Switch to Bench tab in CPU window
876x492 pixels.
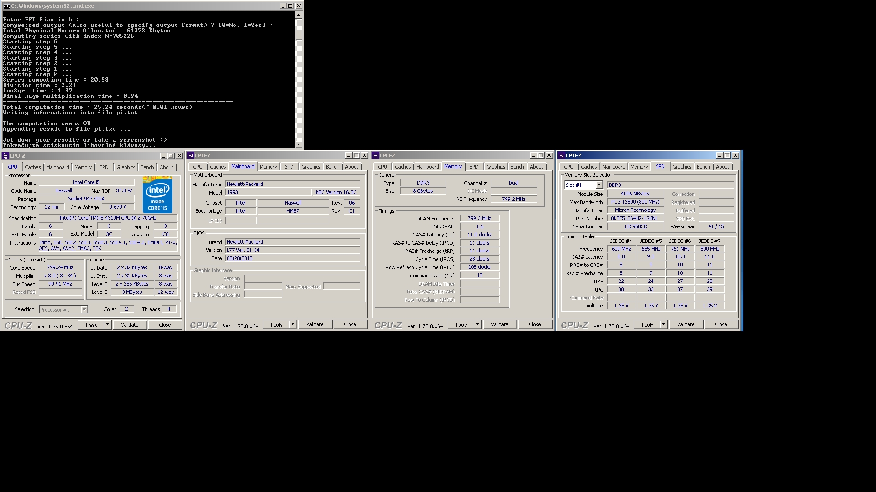coord(147,167)
